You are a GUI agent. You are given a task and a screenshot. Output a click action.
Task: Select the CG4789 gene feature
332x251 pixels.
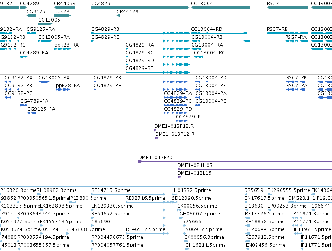click(x=23, y=7)
